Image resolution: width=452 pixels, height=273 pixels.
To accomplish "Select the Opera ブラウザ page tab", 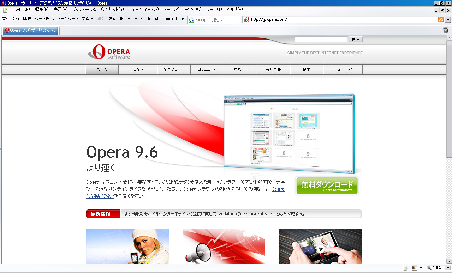I will [31, 30].
